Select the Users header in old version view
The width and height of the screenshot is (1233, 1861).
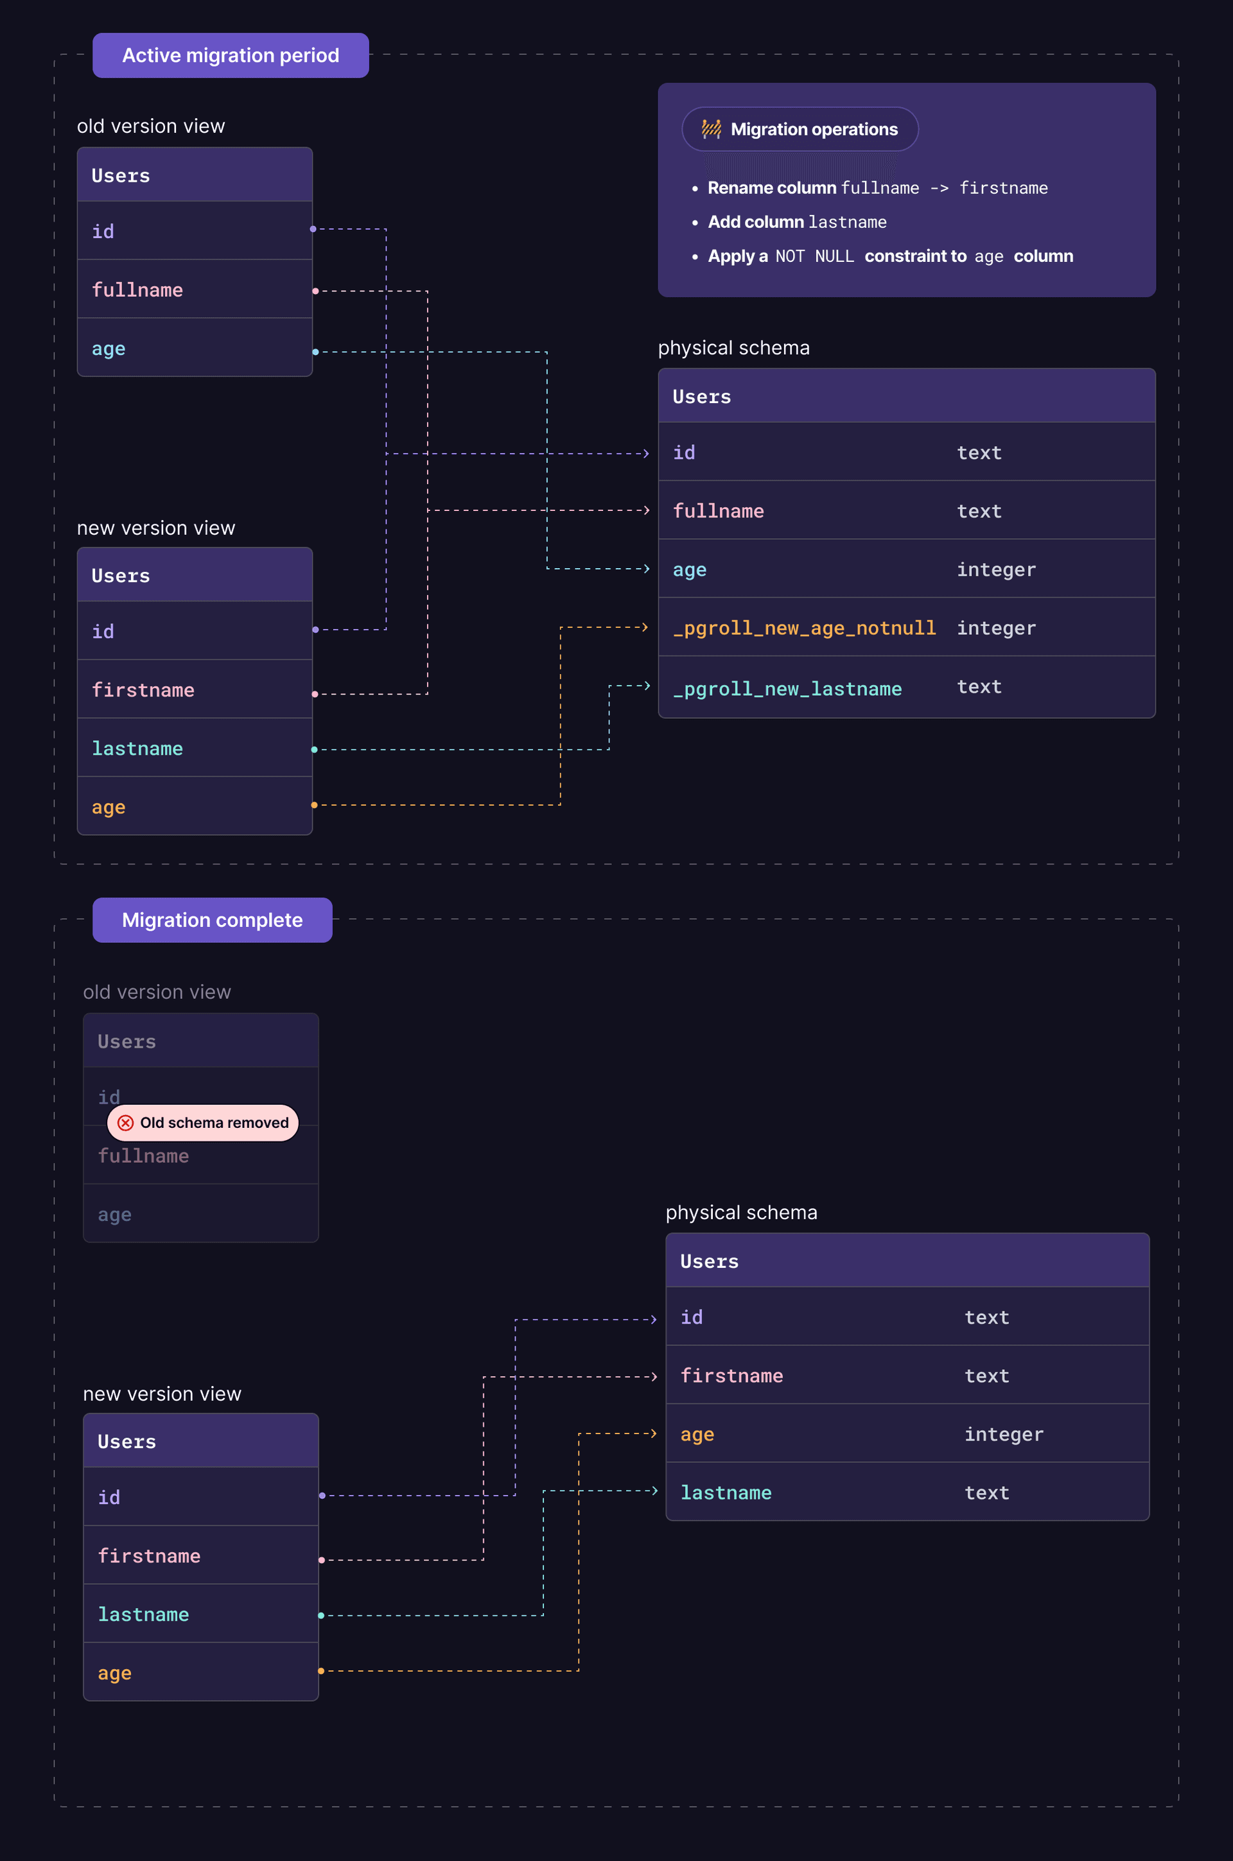tap(194, 175)
